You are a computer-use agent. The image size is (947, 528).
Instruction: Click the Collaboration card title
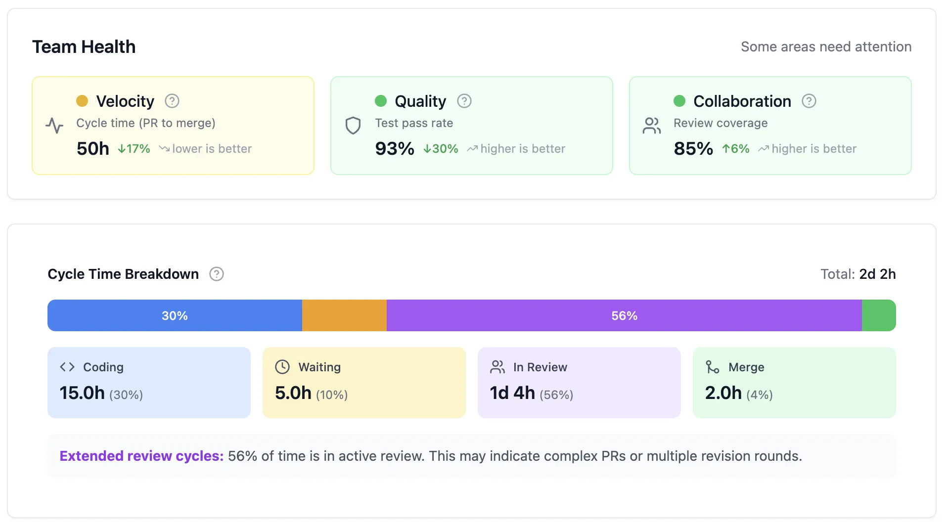tap(742, 101)
